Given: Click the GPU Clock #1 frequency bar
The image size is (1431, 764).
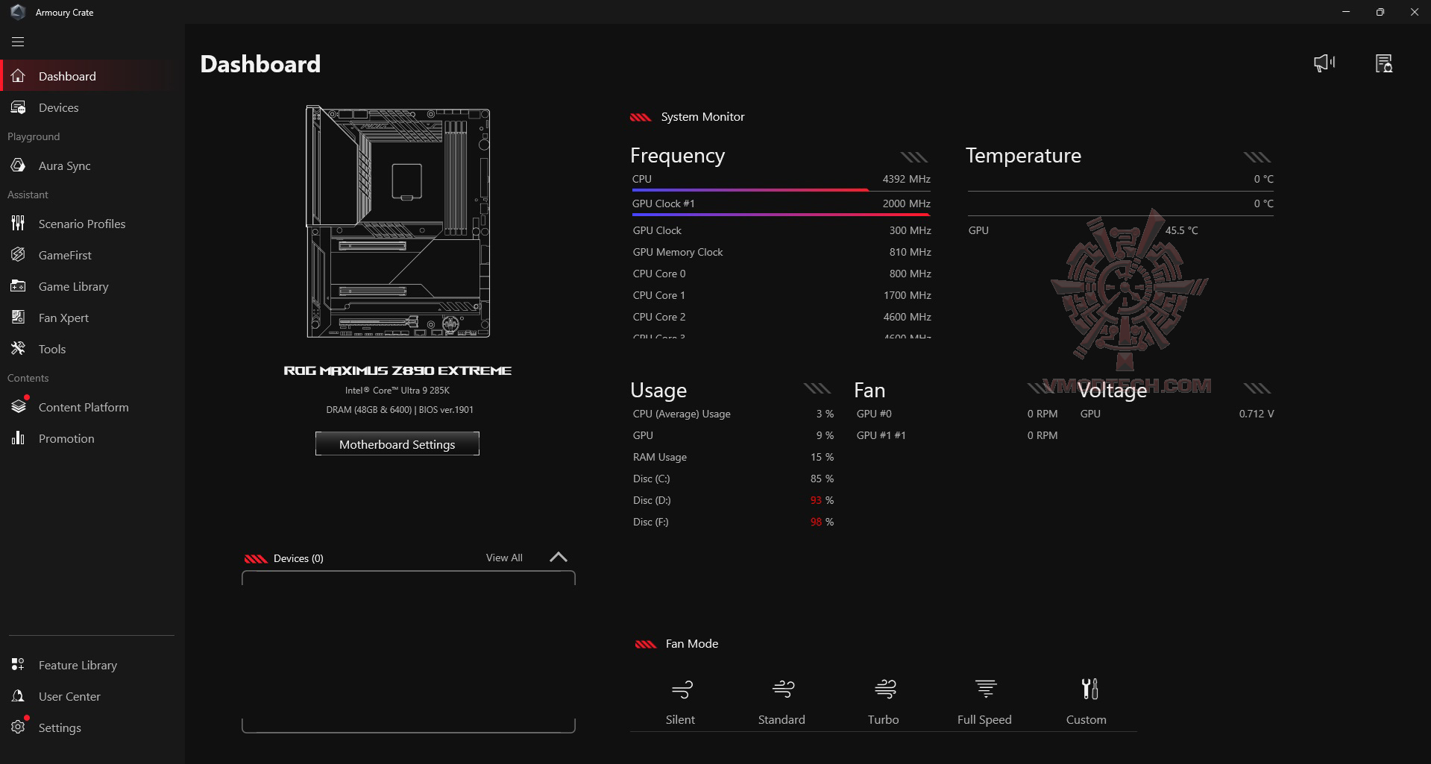Looking at the screenshot, I should pos(781,215).
